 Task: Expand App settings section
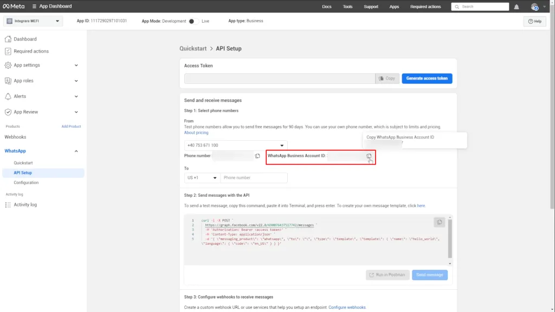coord(76,65)
